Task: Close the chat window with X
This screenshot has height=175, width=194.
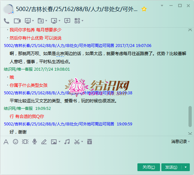Action: [188, 6]
